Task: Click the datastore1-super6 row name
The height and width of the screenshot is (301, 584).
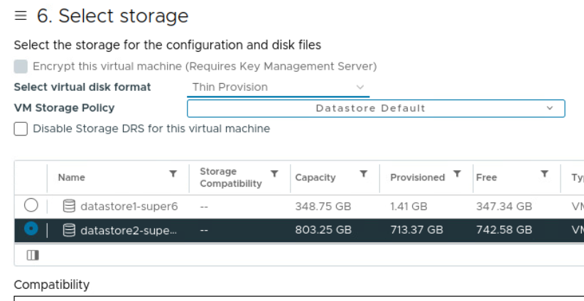Action: click(x=129, y=207)
